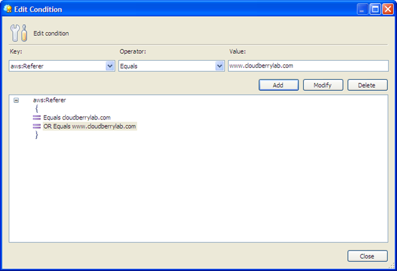Click equals icon beside OR Equals row
Viewport: 397px width, 271px height.
pyautogui.click(x=37, y=126)
